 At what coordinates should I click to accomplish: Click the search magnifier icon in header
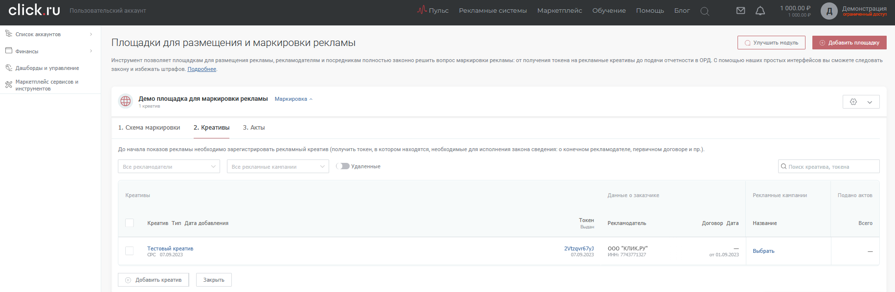[x=704, y=11]
